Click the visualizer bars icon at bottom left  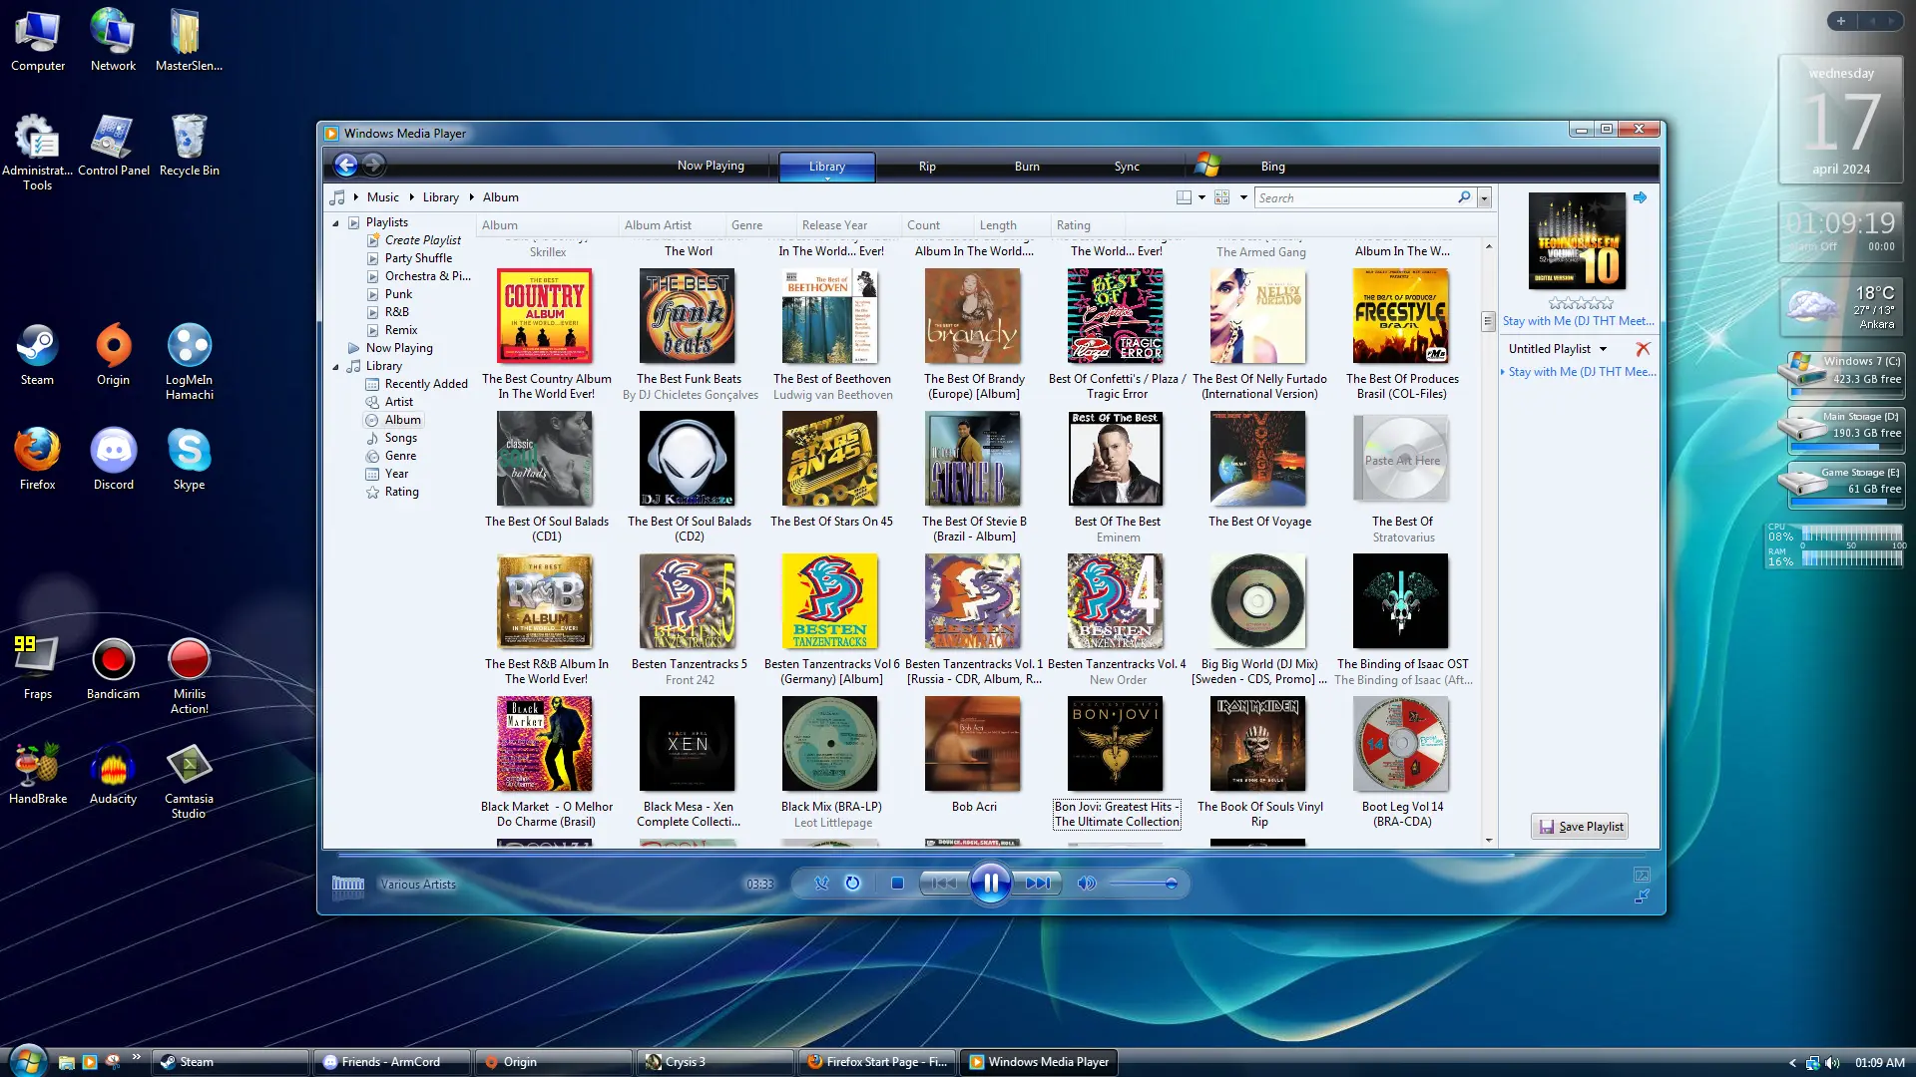click(347, 886)
